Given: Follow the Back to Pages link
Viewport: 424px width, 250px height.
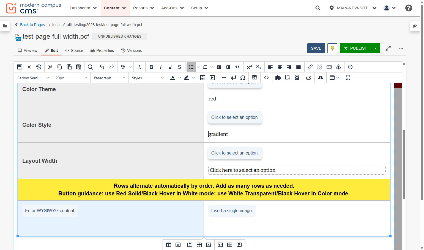Looking at the screenshot, I should tap(30, 25).
